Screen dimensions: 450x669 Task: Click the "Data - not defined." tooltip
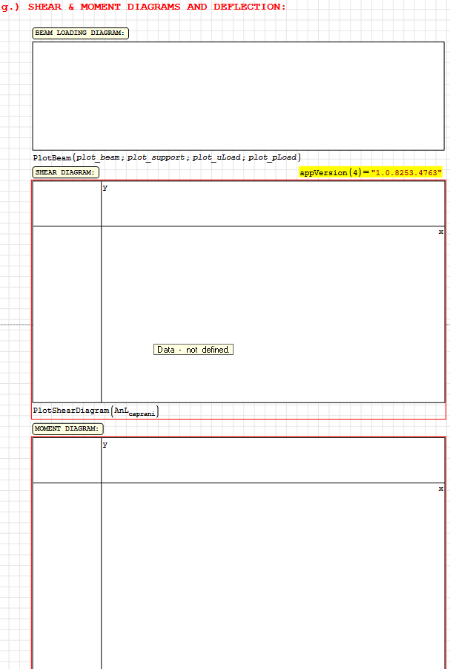[x=193, y=350]
